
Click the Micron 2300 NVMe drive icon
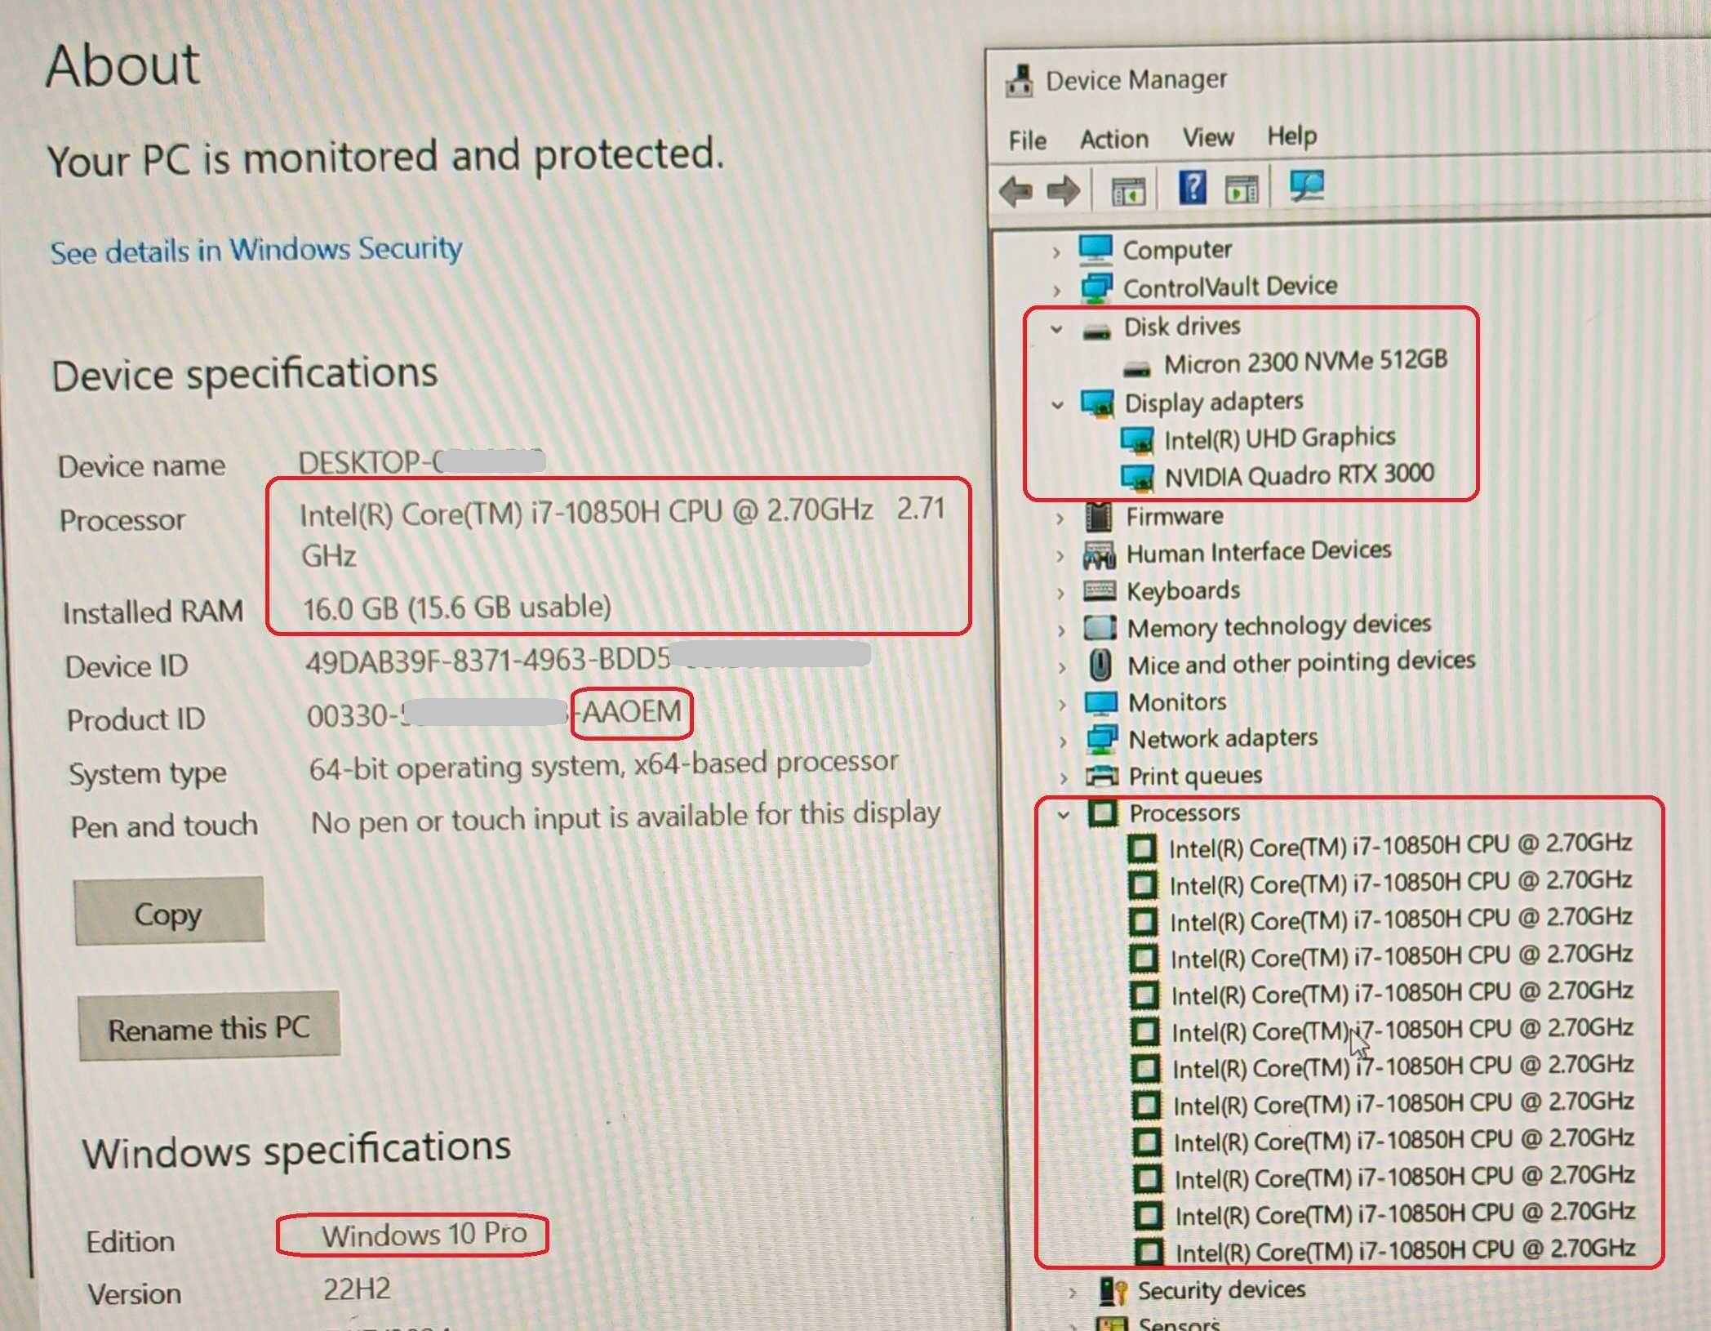click(1137, 368)
